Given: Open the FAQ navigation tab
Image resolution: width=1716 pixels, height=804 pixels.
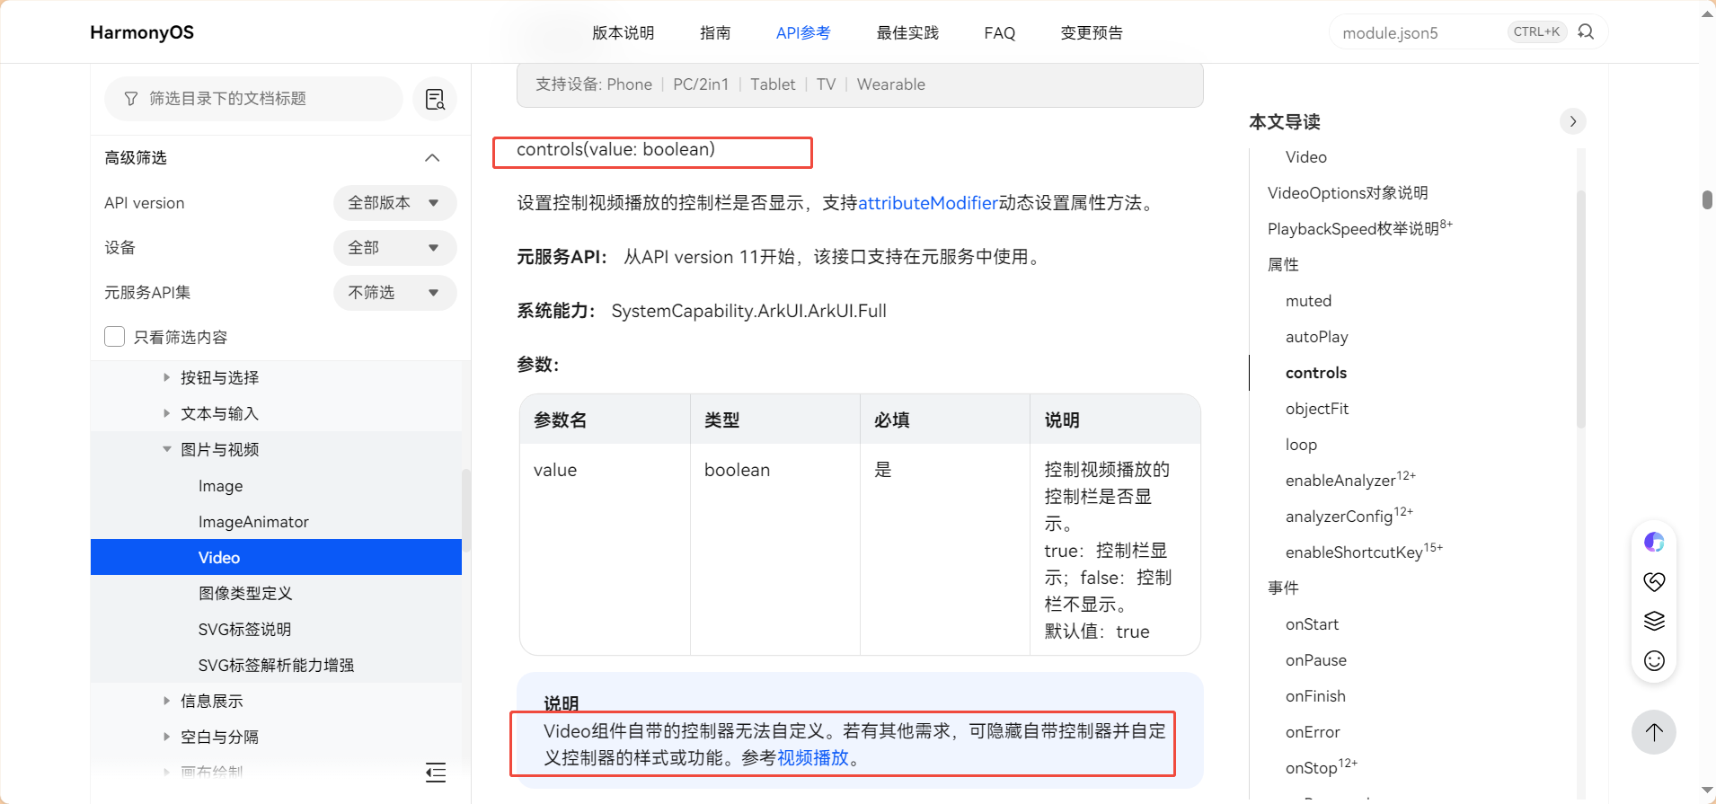Looking at the screenshot, I should pos(999,33).
